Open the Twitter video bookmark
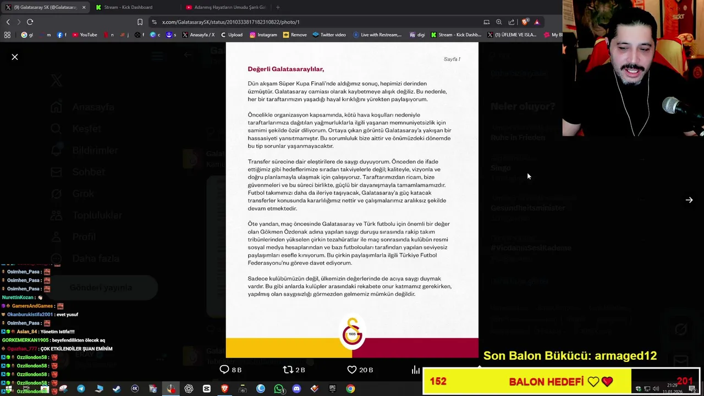 (x=329, y=35)
